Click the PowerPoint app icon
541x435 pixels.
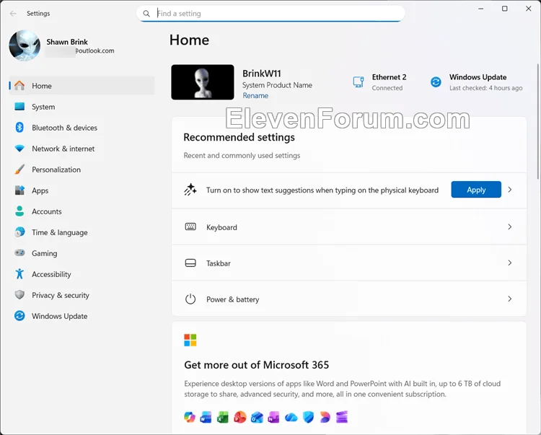coord(240,418)
